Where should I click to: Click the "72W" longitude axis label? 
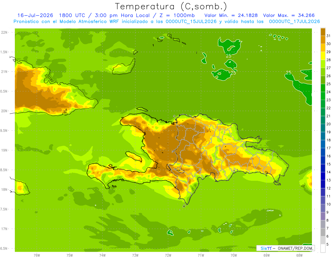click(168, 255)
